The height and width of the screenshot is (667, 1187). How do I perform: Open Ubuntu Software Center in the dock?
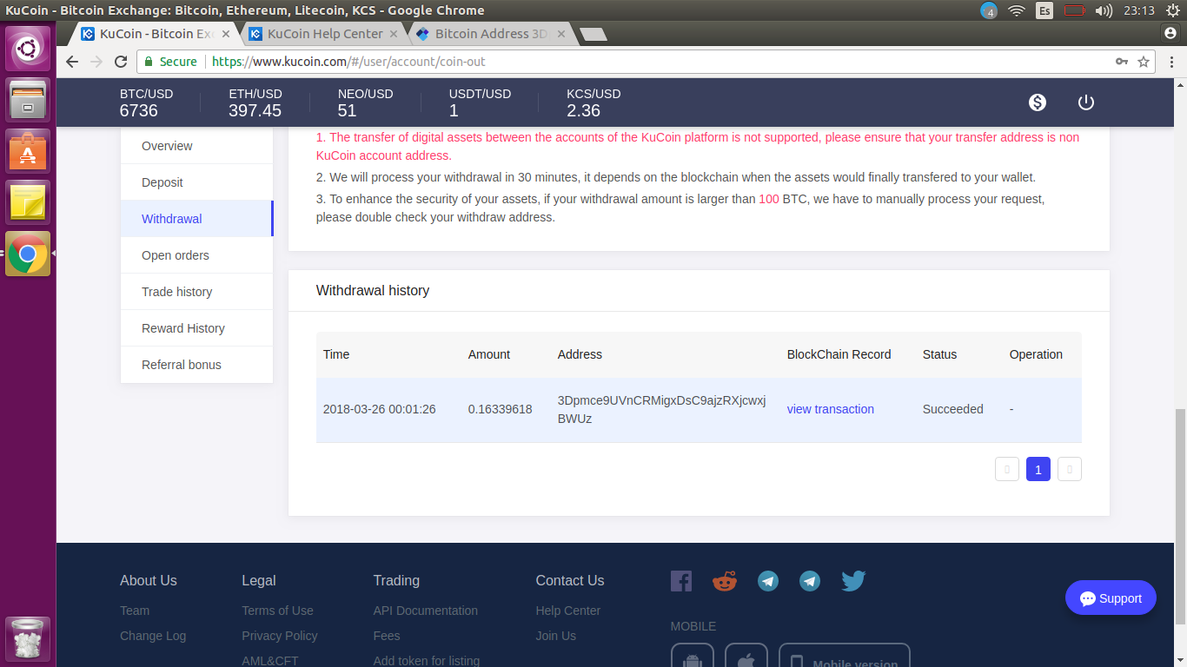28,151
